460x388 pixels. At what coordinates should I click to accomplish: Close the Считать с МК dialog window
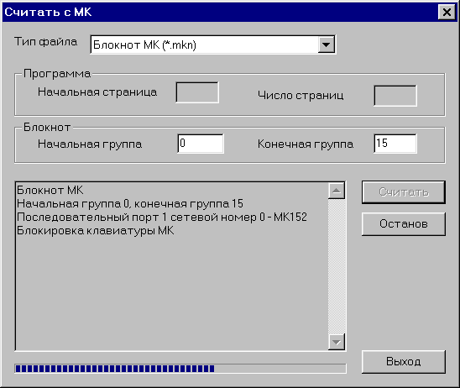447,13
